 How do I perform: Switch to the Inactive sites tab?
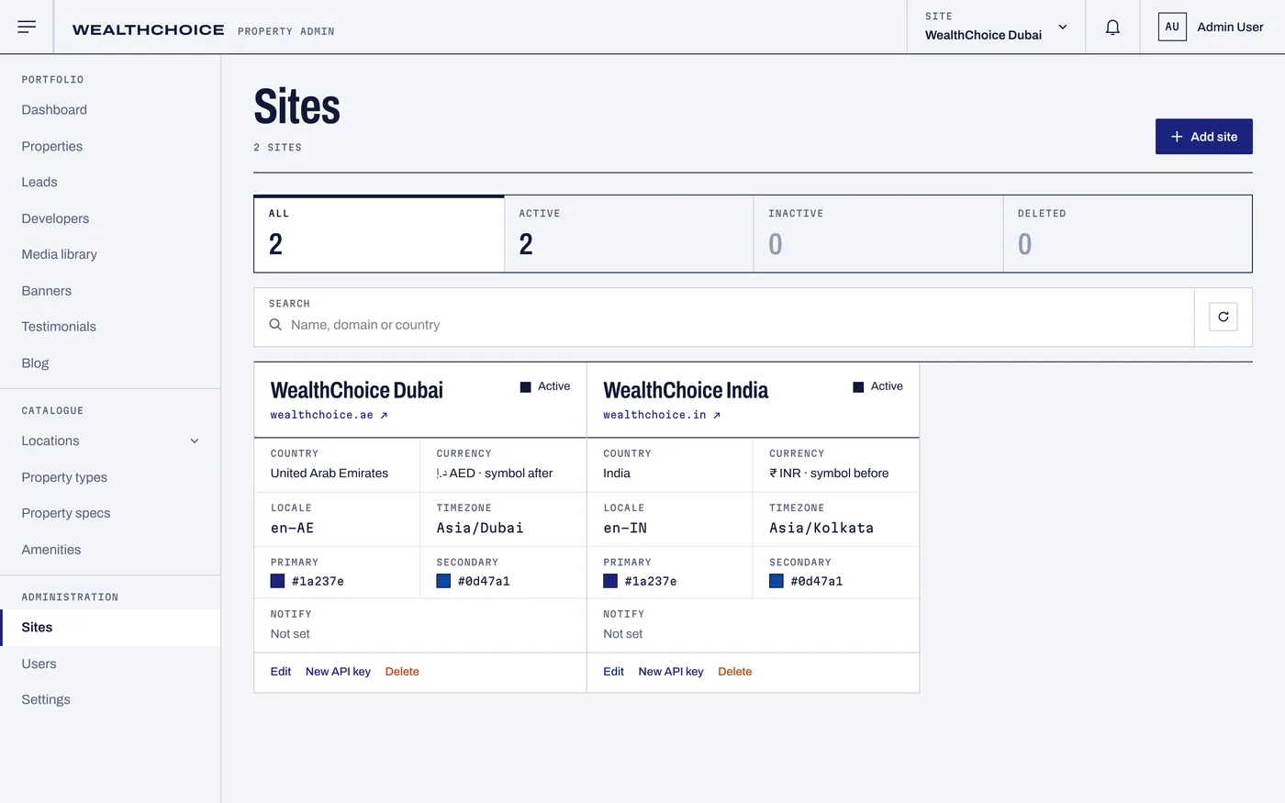[878, 234]
